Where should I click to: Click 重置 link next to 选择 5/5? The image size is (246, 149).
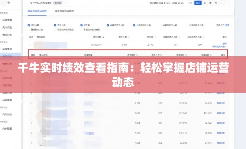pos(227,25)
